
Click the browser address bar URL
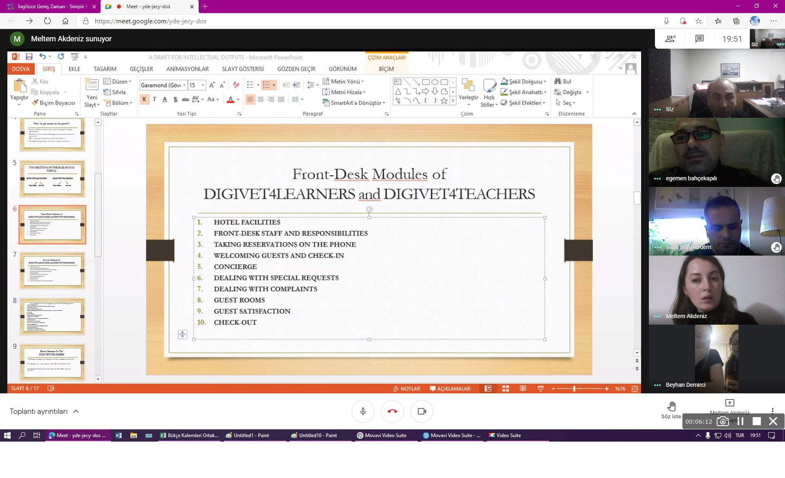click(x=150, y=21)
